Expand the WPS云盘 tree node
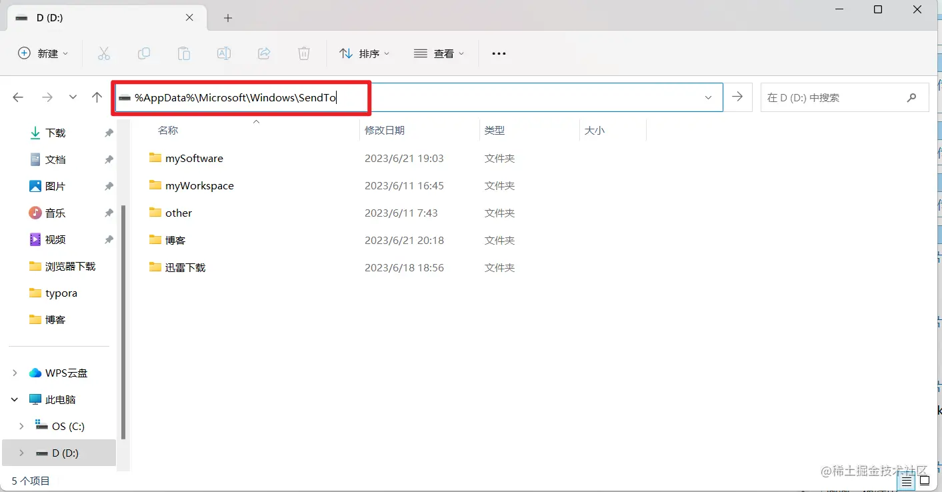The width and height of the screenshot is (942, 492). 15,373
